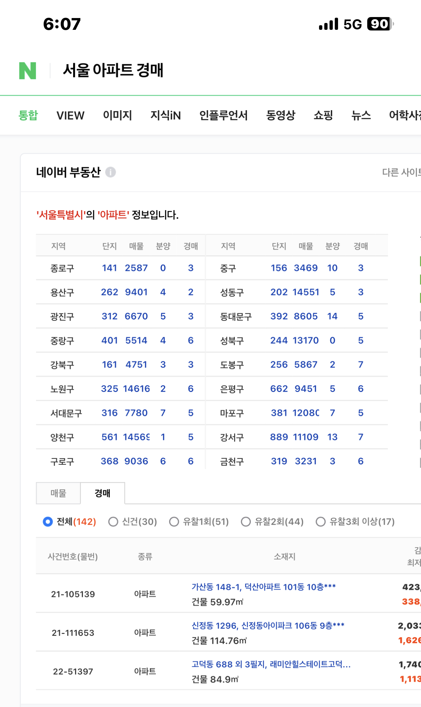Tap 양천구 complex count 561
This screenshot has height=707, width=421.
[110, 437]
